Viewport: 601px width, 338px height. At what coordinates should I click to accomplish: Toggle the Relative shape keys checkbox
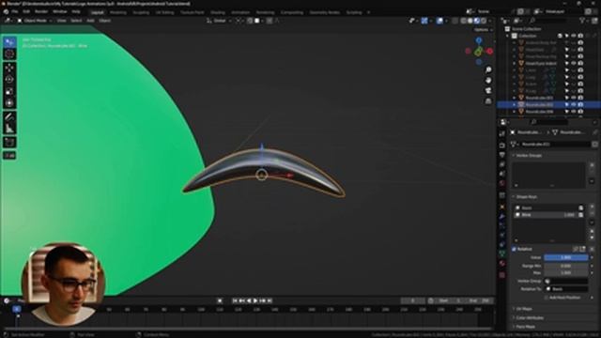515,249
